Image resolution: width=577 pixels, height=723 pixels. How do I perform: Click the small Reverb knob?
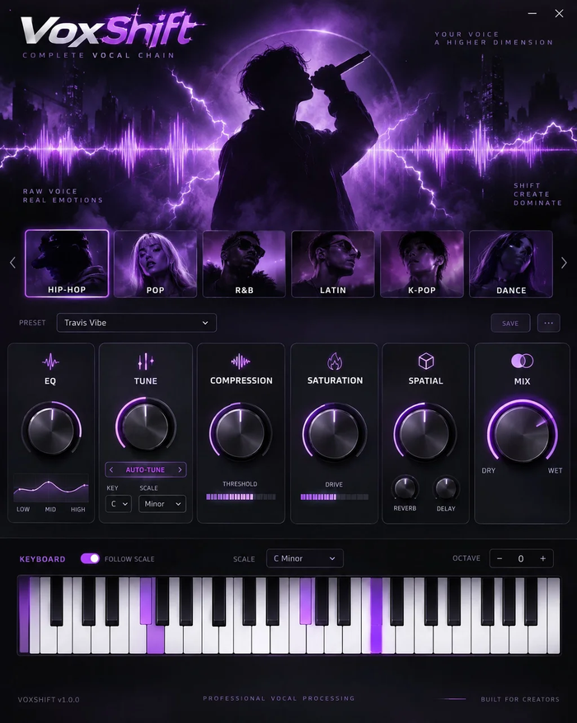pos(405,488)
